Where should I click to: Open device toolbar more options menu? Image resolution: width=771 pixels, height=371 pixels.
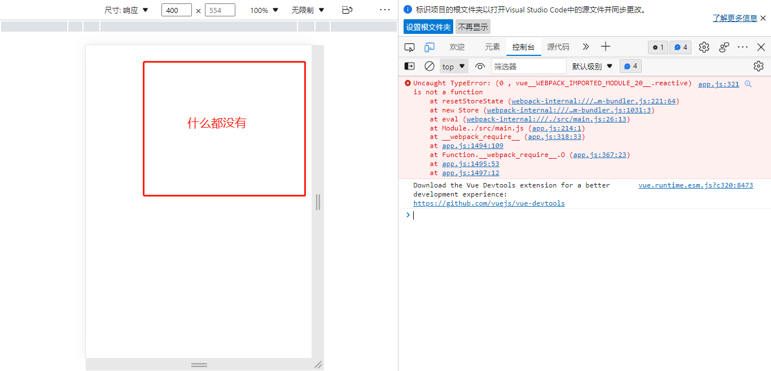(385, 10)
